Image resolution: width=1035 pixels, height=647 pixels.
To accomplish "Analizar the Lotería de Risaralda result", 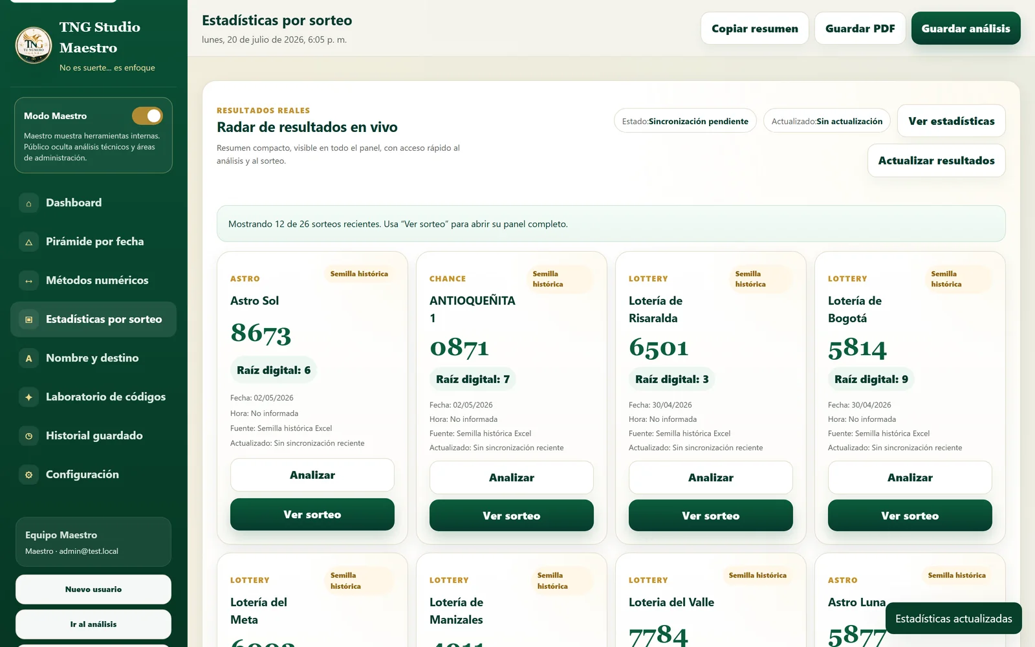I will pyautogui.click(x=711, y=477).
